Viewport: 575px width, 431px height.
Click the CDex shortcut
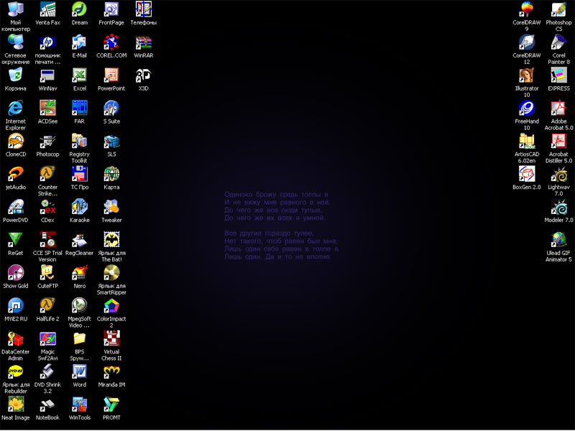click(47, 207)
